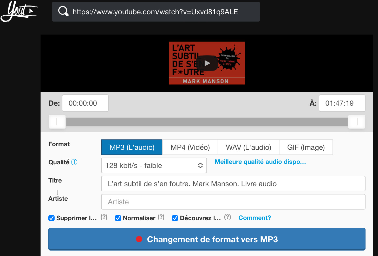The height and width of the screenshot is (256, 378).
Task: Focus the URL search field
Action: (x=156, y=12)
